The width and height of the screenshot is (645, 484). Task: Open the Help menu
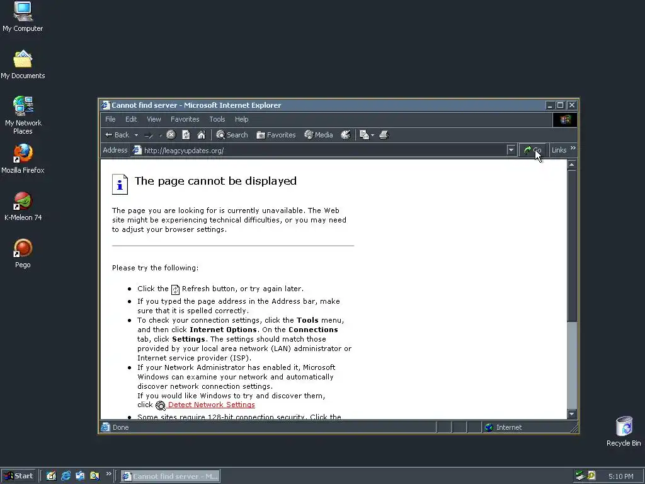(241, 119)
